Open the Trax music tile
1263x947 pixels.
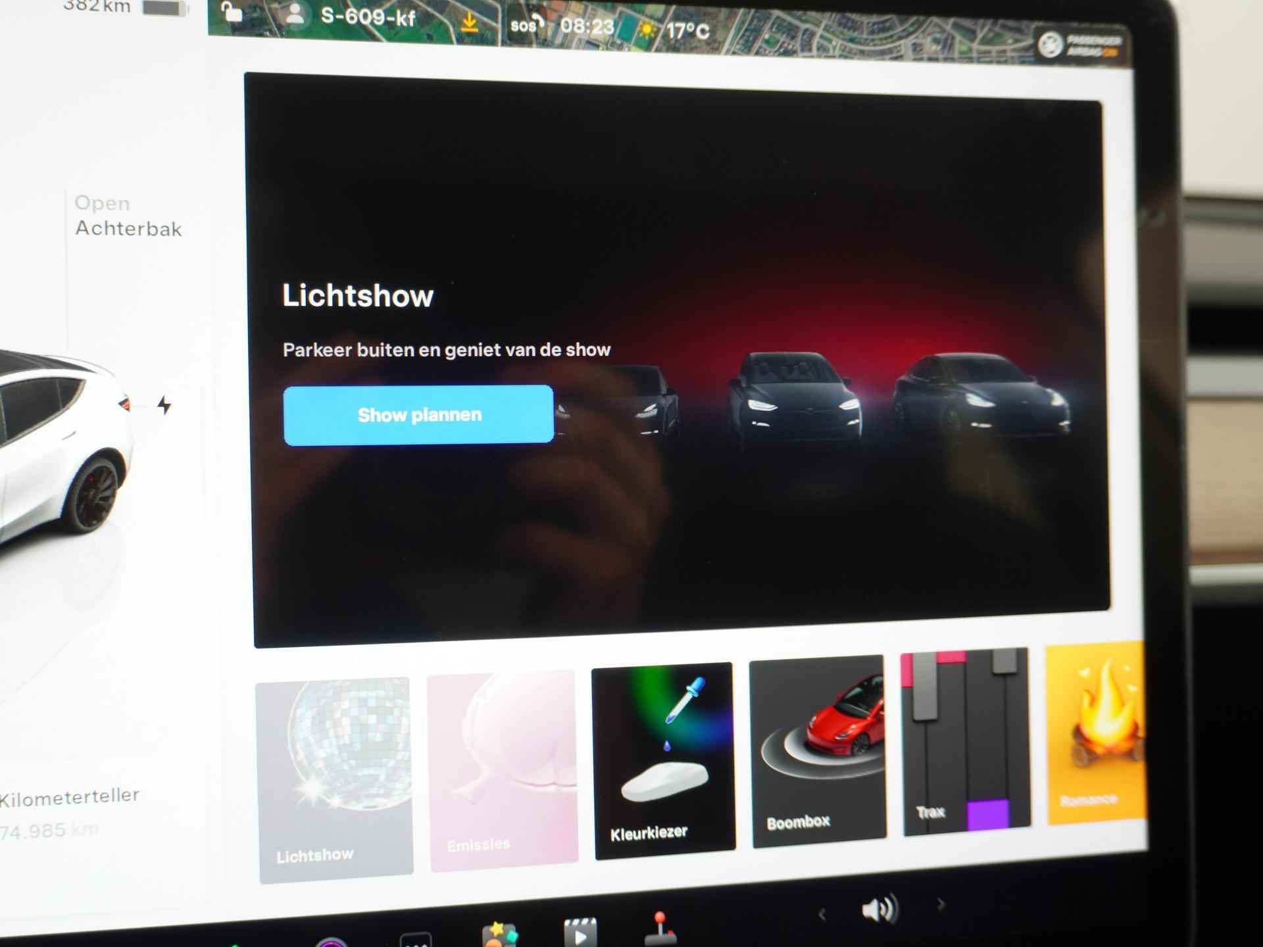pos(965,742)
